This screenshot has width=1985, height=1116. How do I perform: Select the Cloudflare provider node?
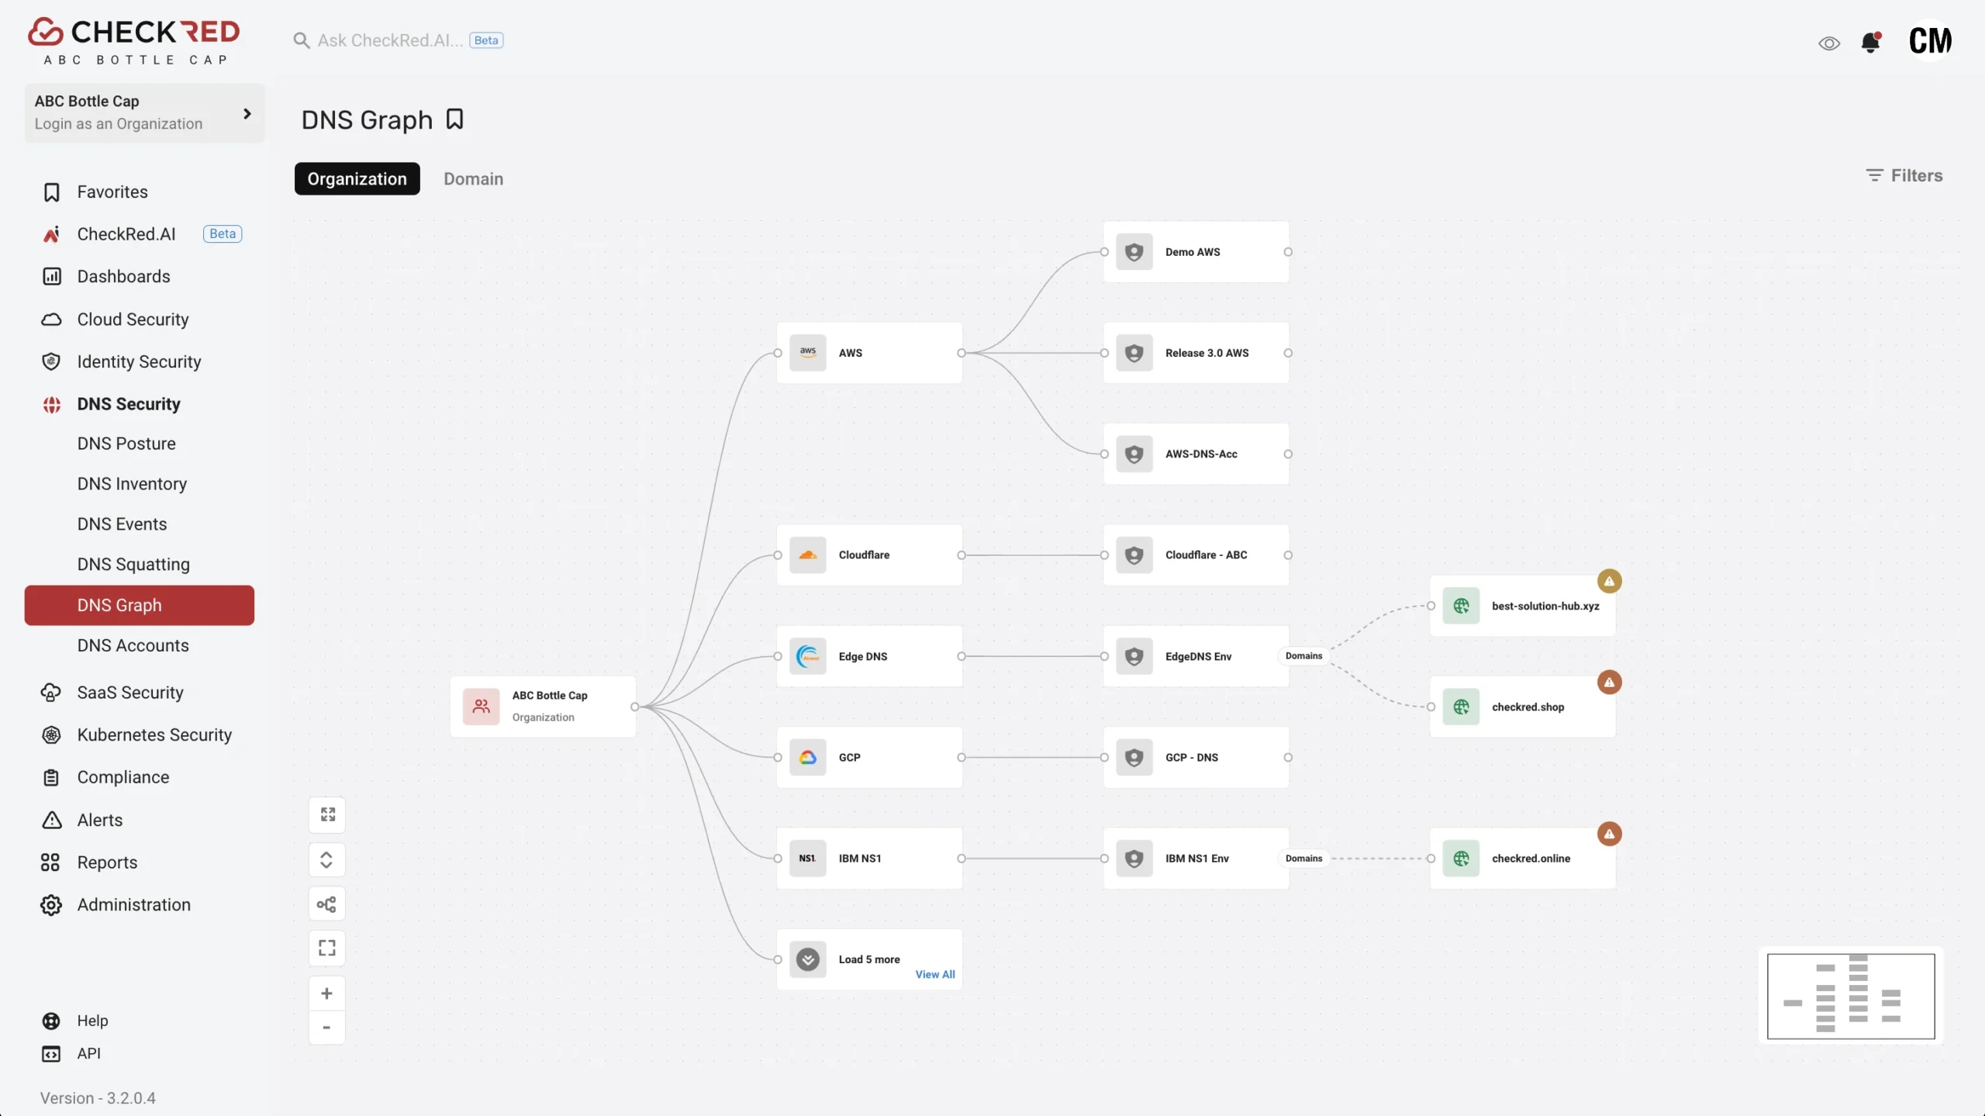coord(869,555)
